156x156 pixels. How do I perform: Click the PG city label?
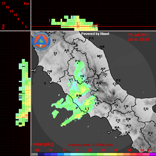tap(78, 61)
